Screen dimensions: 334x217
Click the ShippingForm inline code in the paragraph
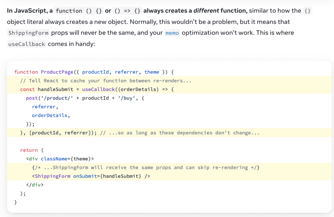click(x=28, y=33)
